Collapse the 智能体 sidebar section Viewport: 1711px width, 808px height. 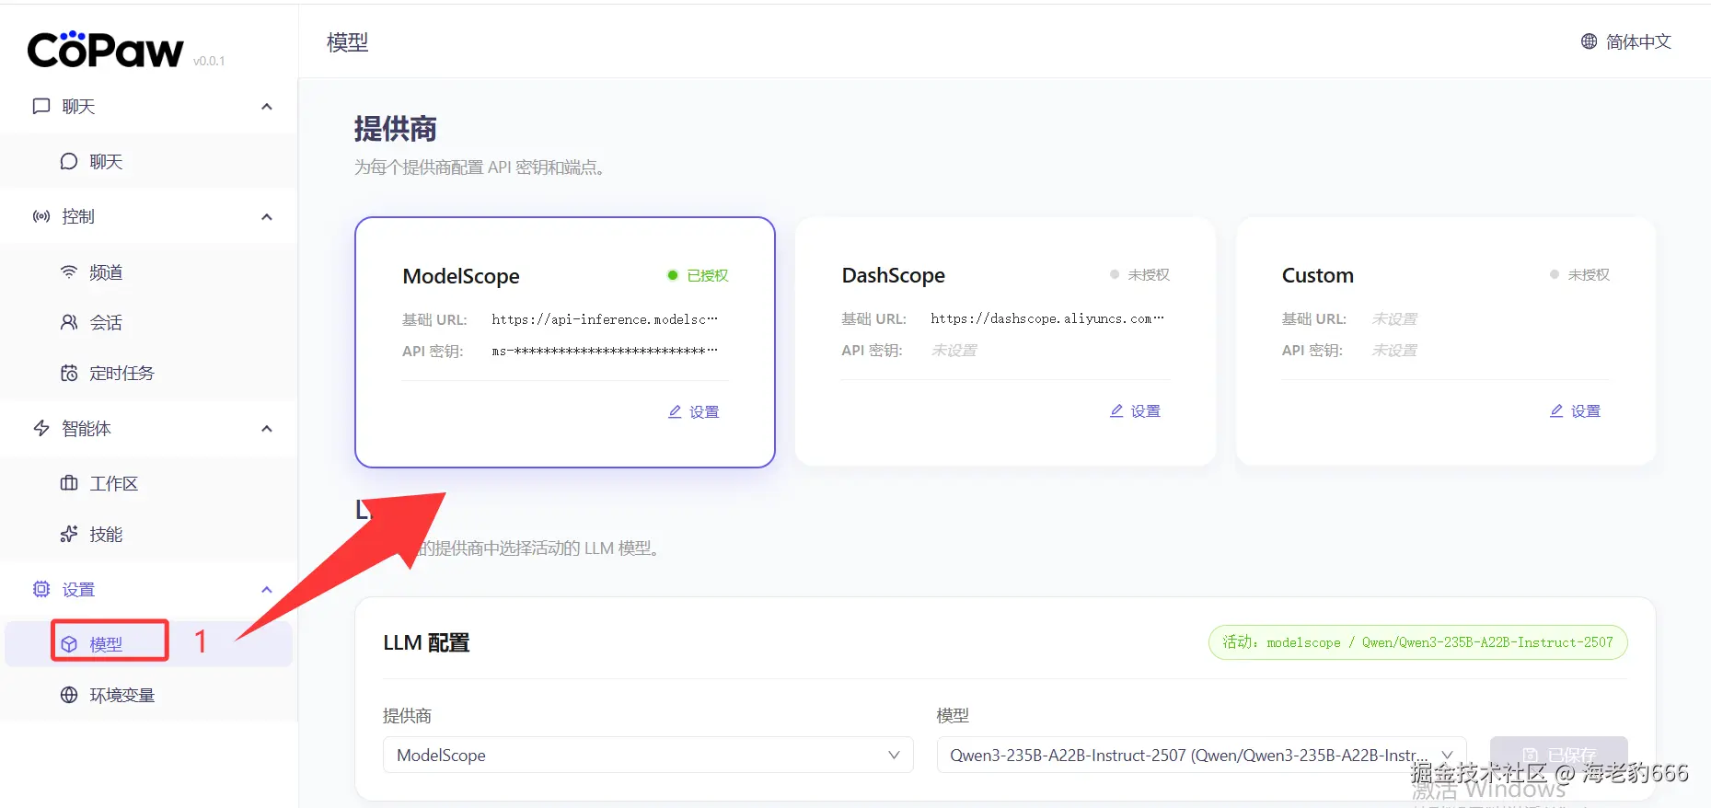(267, 429)
